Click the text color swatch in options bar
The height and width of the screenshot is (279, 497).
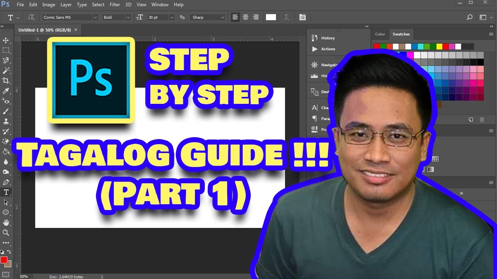[271, 17]
